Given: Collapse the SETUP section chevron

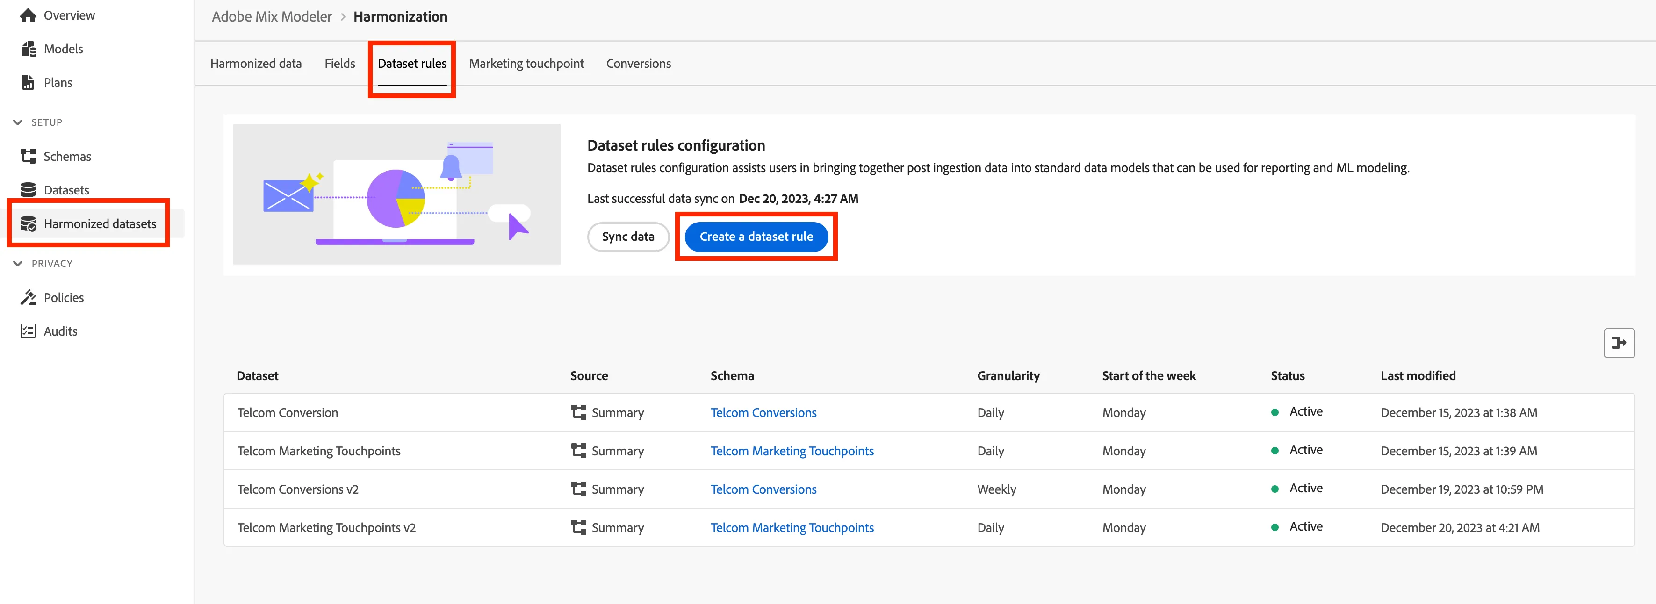Looking at the screenshot, I should pyautogui.click(x=18, y=122).
